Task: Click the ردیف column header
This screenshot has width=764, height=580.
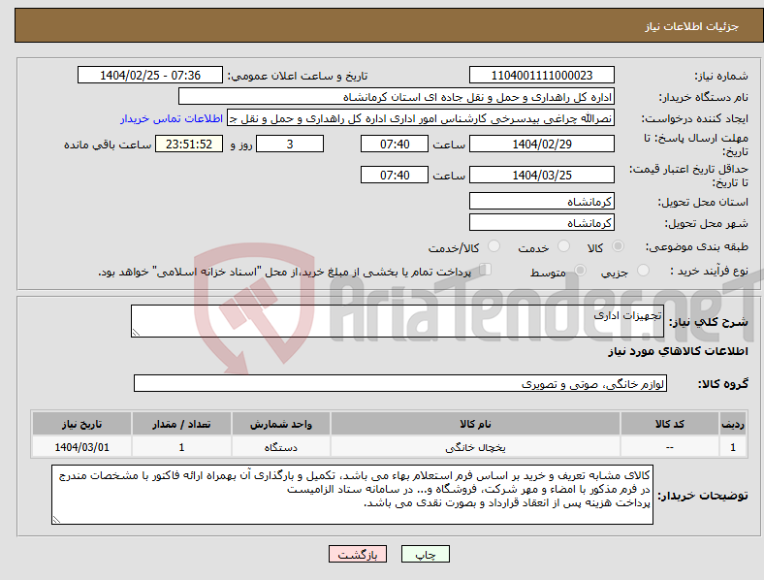Action: pyautogui.click(x=733, y=424)
